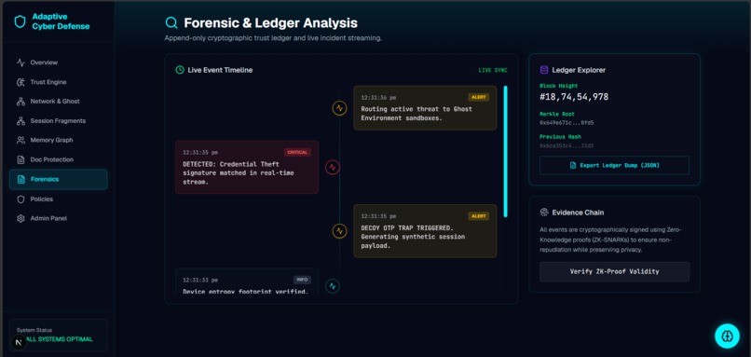Click the Memory Graph users icon
This screenshot has height=357, width=751.
(20, 141)
